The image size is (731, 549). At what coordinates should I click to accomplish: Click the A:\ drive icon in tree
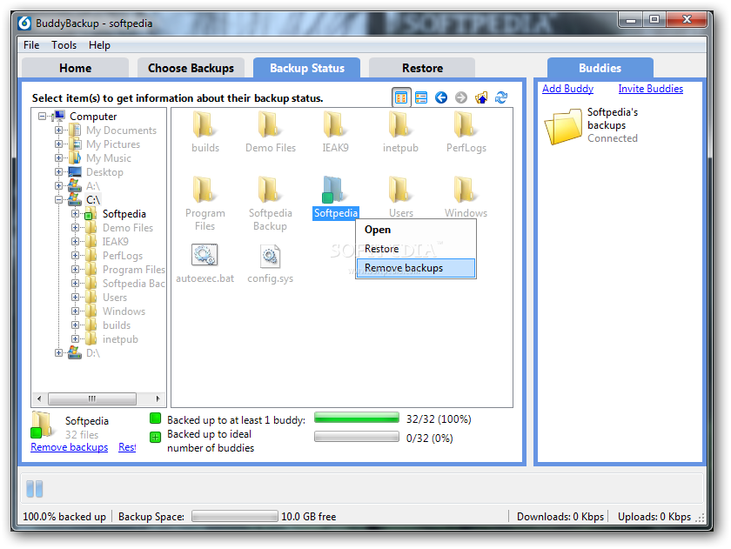tap(75, 185)
